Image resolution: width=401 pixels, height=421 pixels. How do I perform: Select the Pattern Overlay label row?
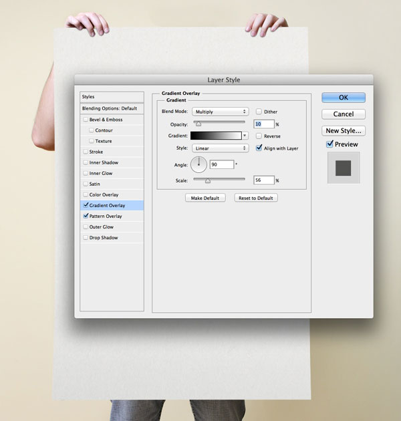[112, 216]
